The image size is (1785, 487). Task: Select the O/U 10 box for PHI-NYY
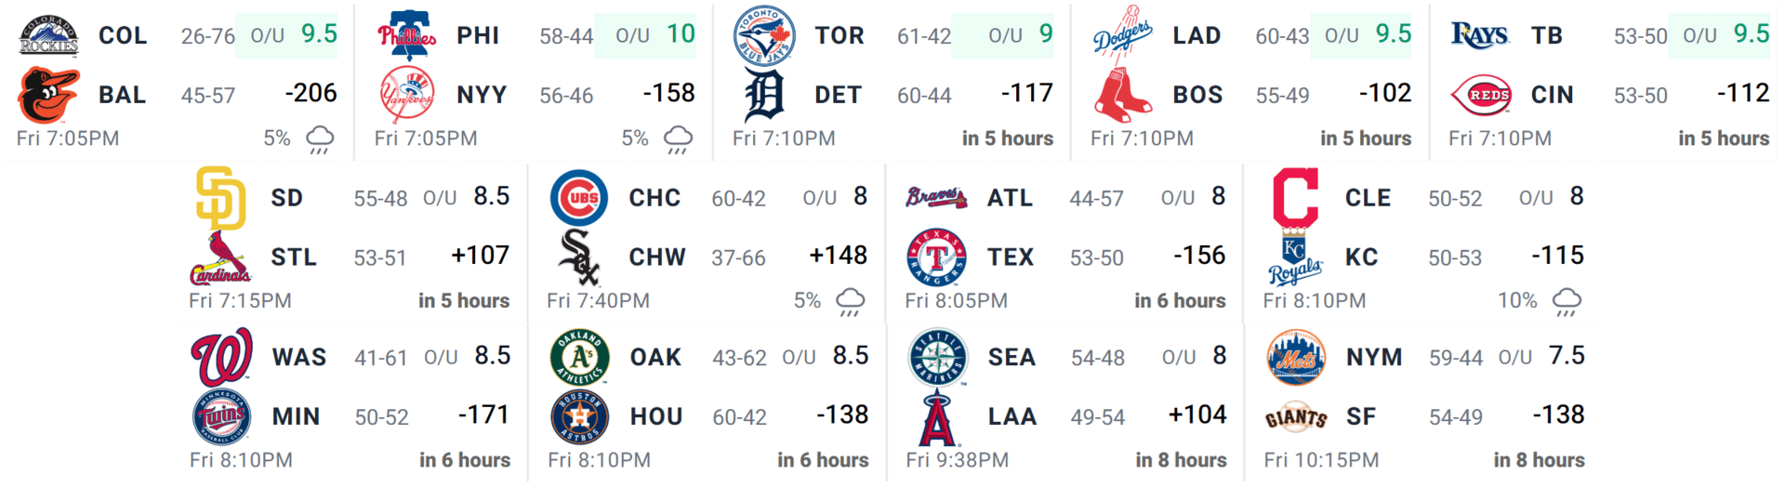click(645, 36)
